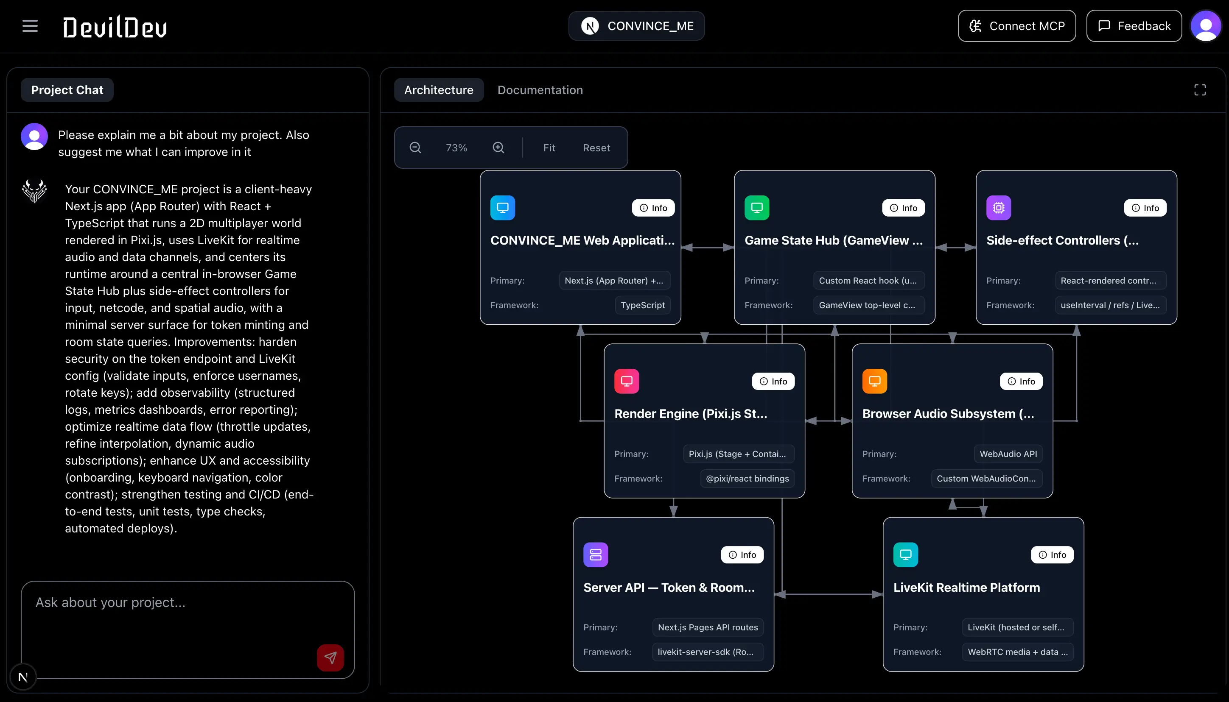
Task: Select the Architecture tab
Action: click(x=438, y=90)
